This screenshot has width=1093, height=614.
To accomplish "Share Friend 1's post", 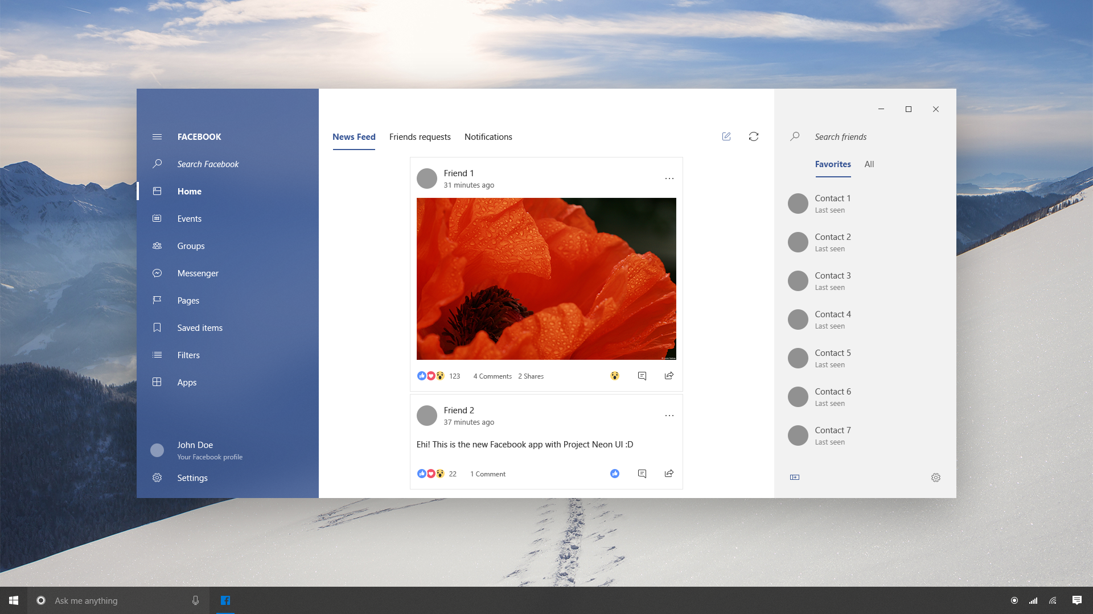I will coord(669,376).
